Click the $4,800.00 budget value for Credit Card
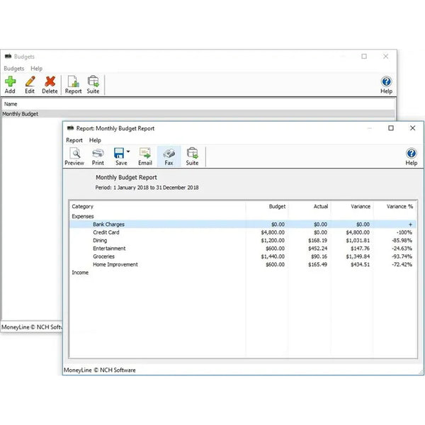The height and width of the screenshot is (425, 425). click(273, 232)
